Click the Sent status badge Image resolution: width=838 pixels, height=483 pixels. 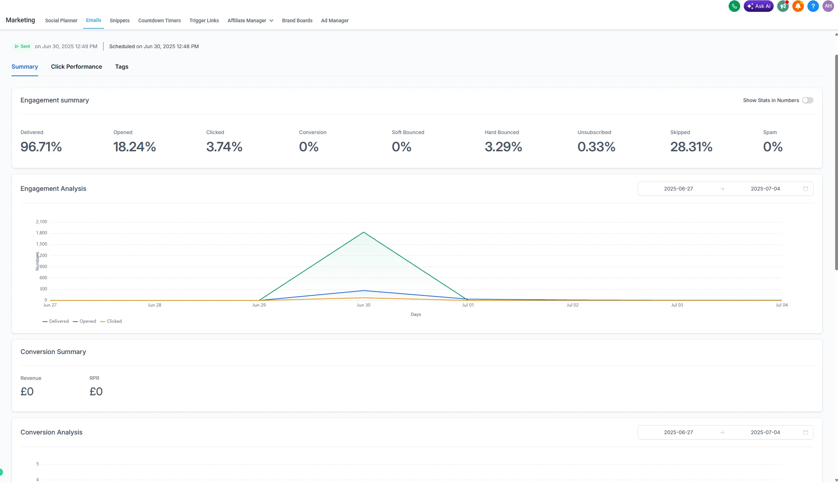22,46
